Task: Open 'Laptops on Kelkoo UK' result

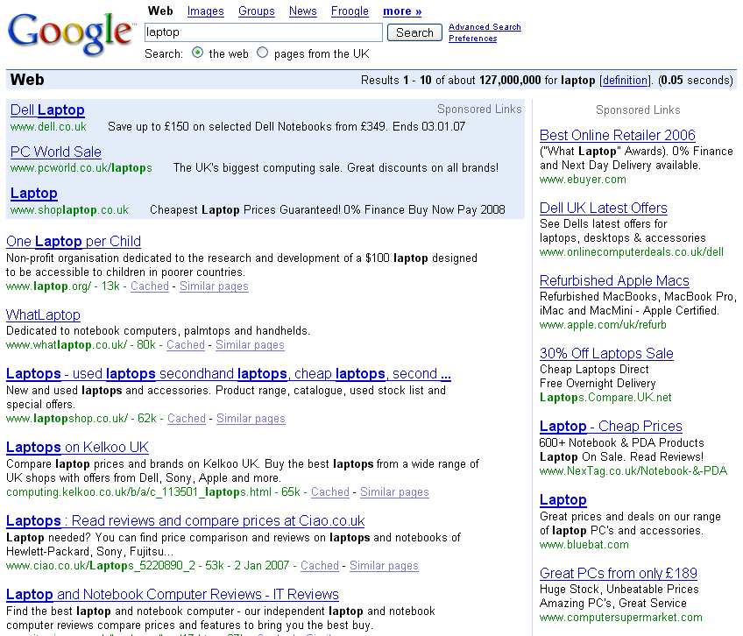Action: coord(77,447)
